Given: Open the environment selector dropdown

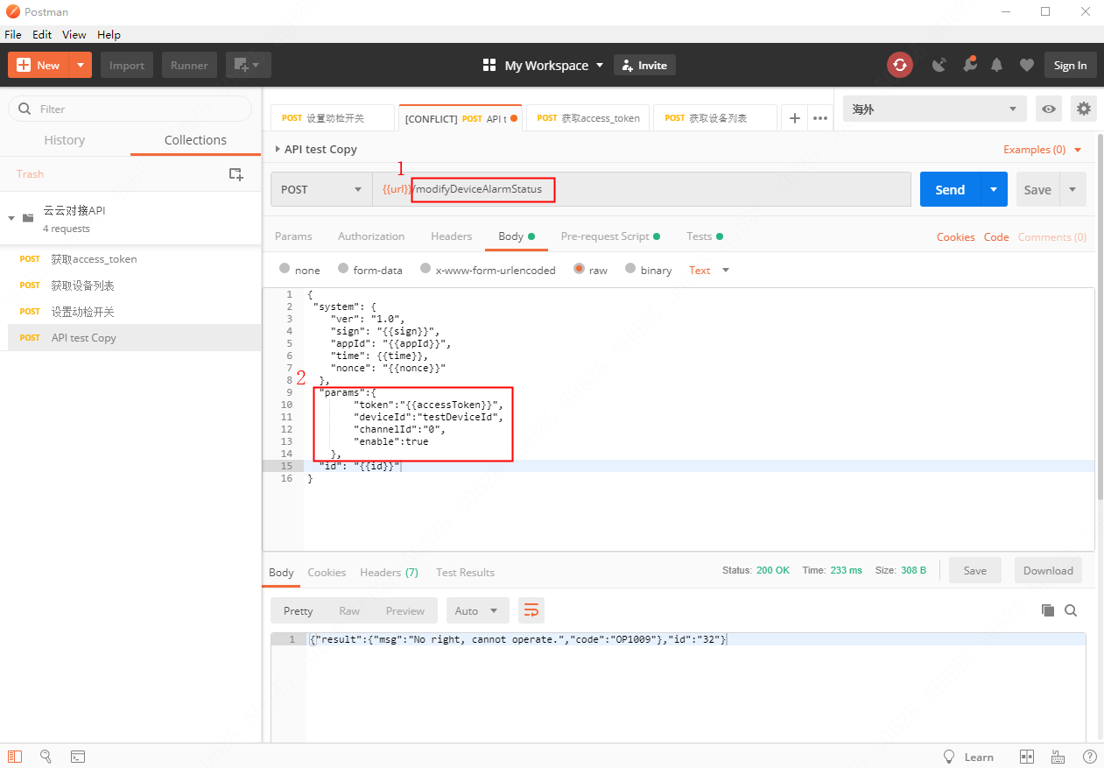Looking at the screenshot, I should [x=934, y=109].
